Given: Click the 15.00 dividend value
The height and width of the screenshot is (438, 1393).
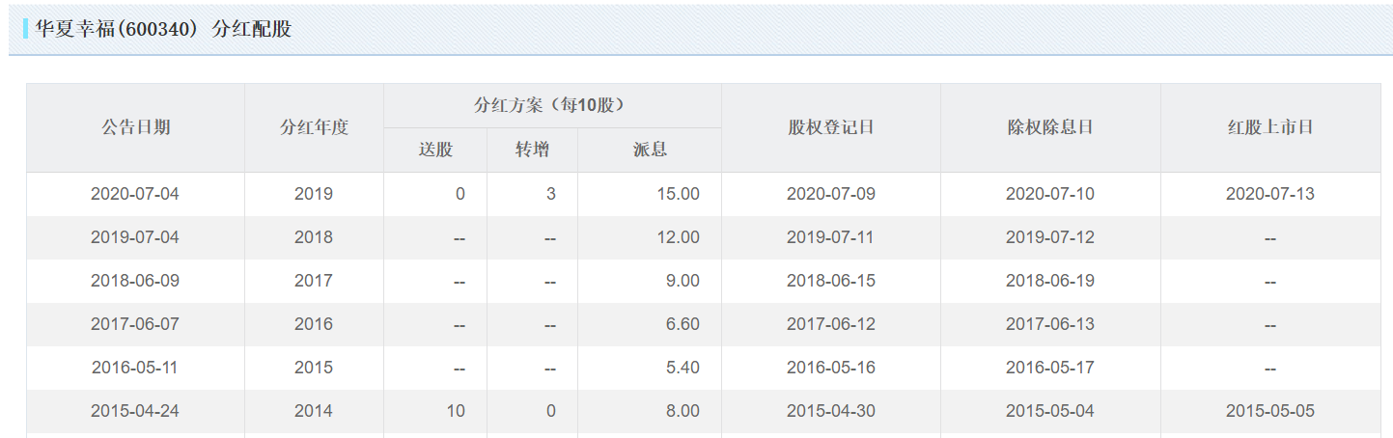Looking at the screenshot, I should point(678,194).
